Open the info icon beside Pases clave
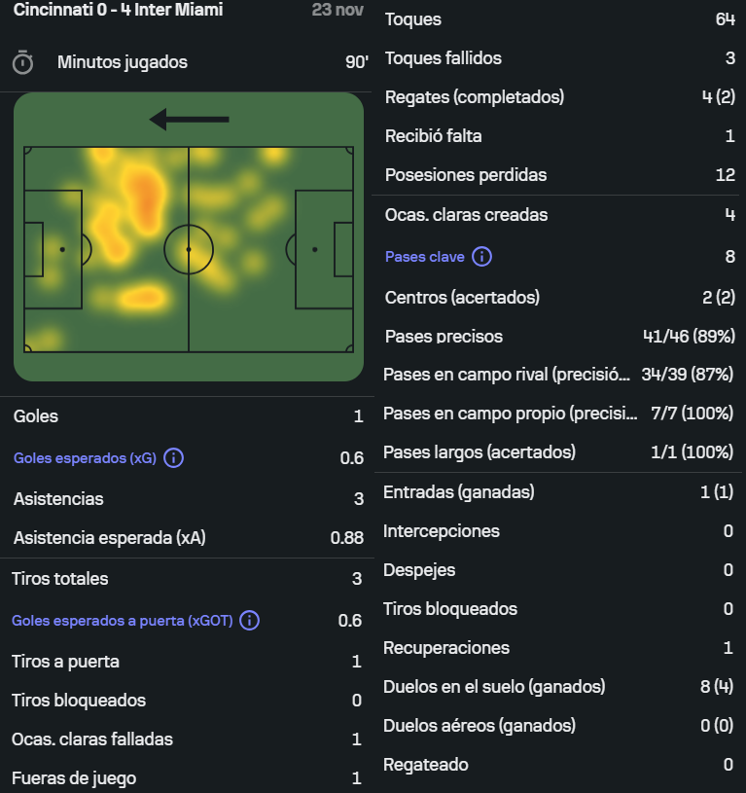The width and height of the screenshot is (746, 793). pos(481,257)
